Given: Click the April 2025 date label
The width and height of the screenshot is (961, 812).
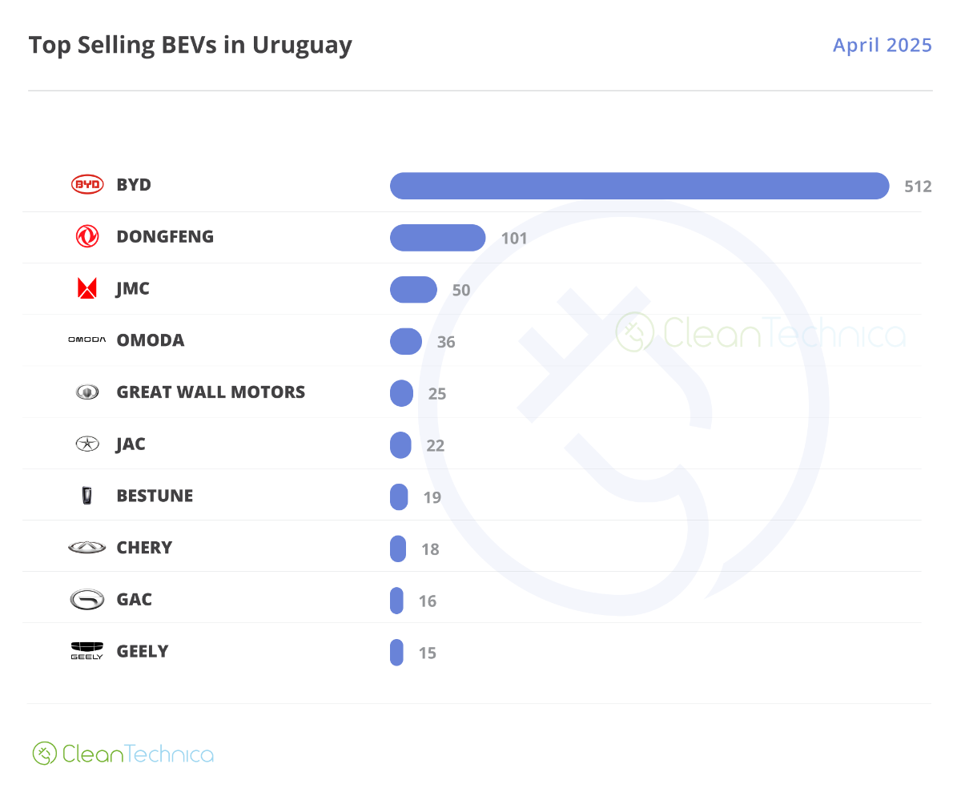Looking at the screenshot, I should [883, 45].
